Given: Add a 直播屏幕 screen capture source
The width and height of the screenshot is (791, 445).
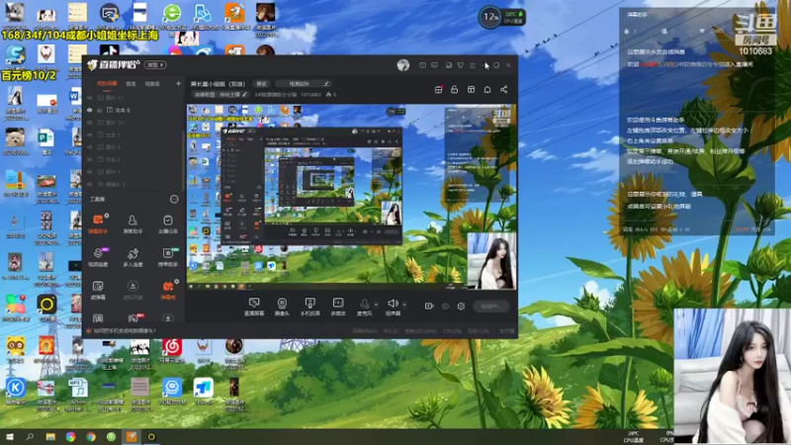Looking at the screenshot, I should [254, 307].
